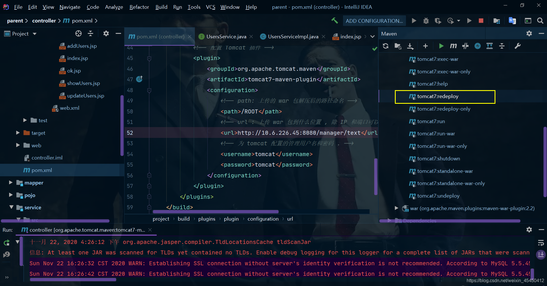Switch to UsersService.java tab
Viewport: 547px width, 286px height.
coord(226,36)
